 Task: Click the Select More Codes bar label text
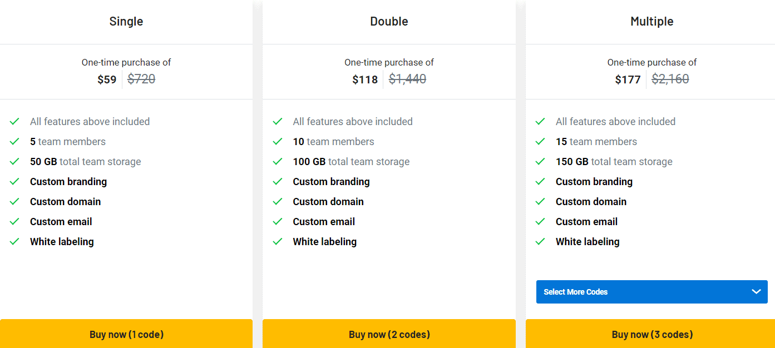pos(575,291)
